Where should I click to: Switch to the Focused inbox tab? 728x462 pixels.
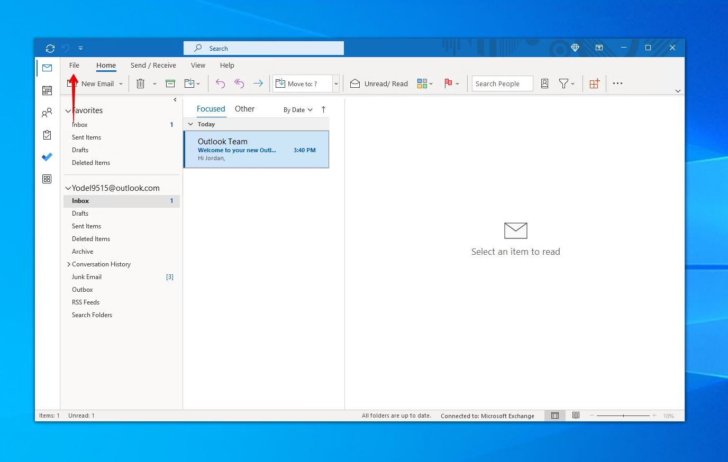211,109
